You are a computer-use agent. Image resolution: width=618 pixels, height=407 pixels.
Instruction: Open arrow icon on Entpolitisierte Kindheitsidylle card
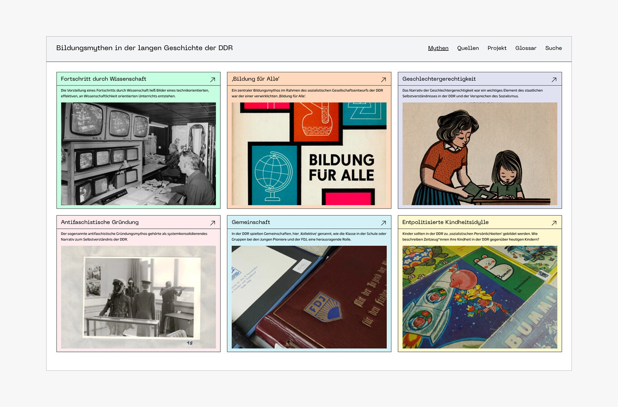click(x=554, y=223)
